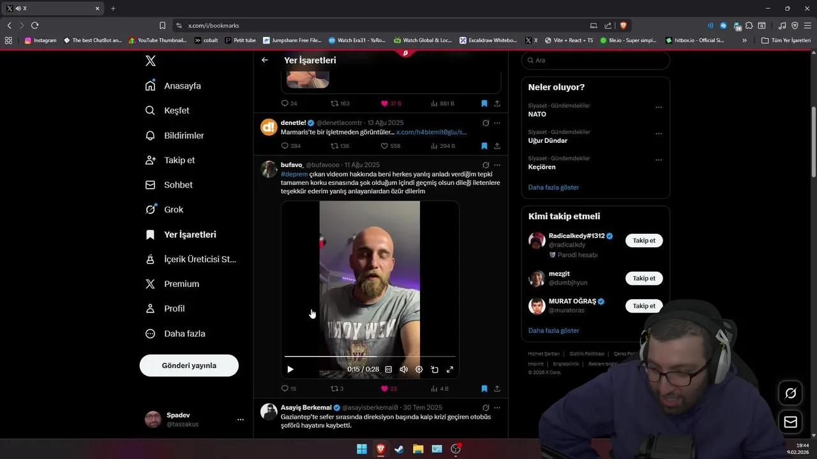Click Daha fazla göster under trends
The image size is (817, 459).
[553, 187]
